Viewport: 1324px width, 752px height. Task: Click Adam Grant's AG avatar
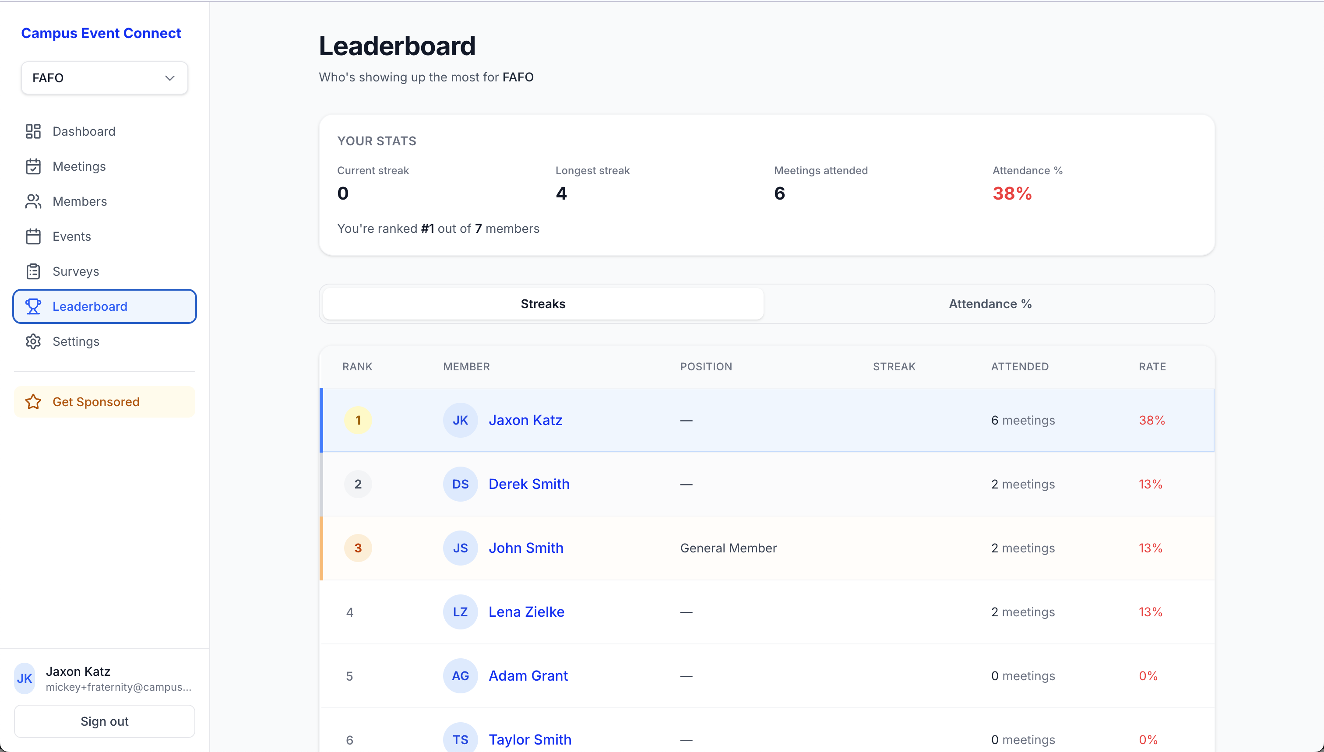tap(460, 675)
